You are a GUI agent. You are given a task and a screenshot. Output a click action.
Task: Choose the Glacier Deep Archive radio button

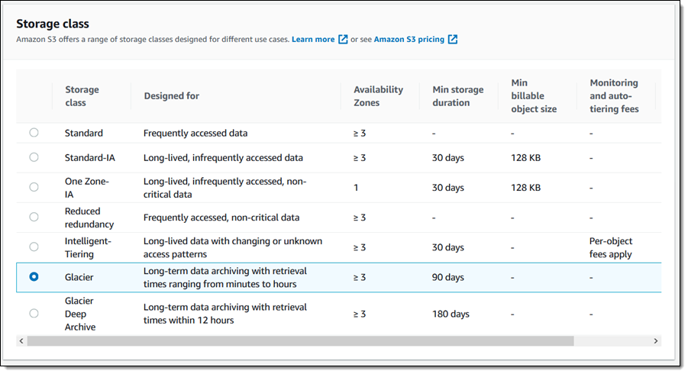pos(34,313)
